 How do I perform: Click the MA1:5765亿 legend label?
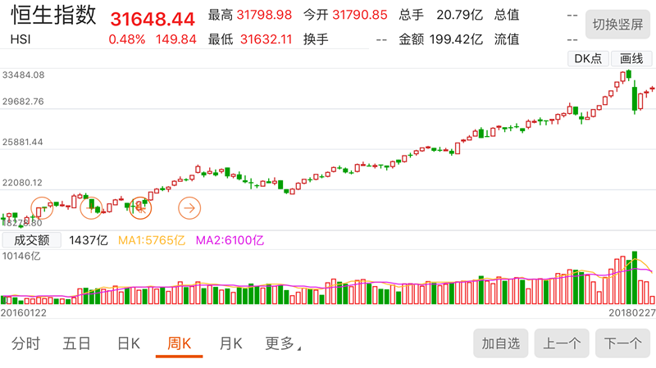point(152,240)
